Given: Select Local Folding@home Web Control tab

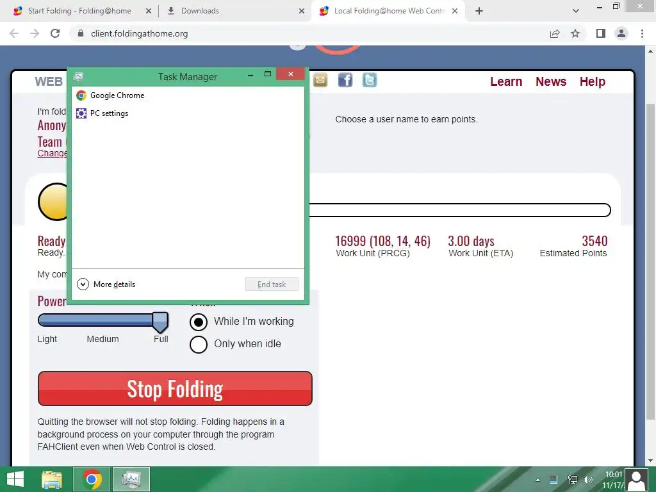Looking at the screenshot, I should 389,11.
